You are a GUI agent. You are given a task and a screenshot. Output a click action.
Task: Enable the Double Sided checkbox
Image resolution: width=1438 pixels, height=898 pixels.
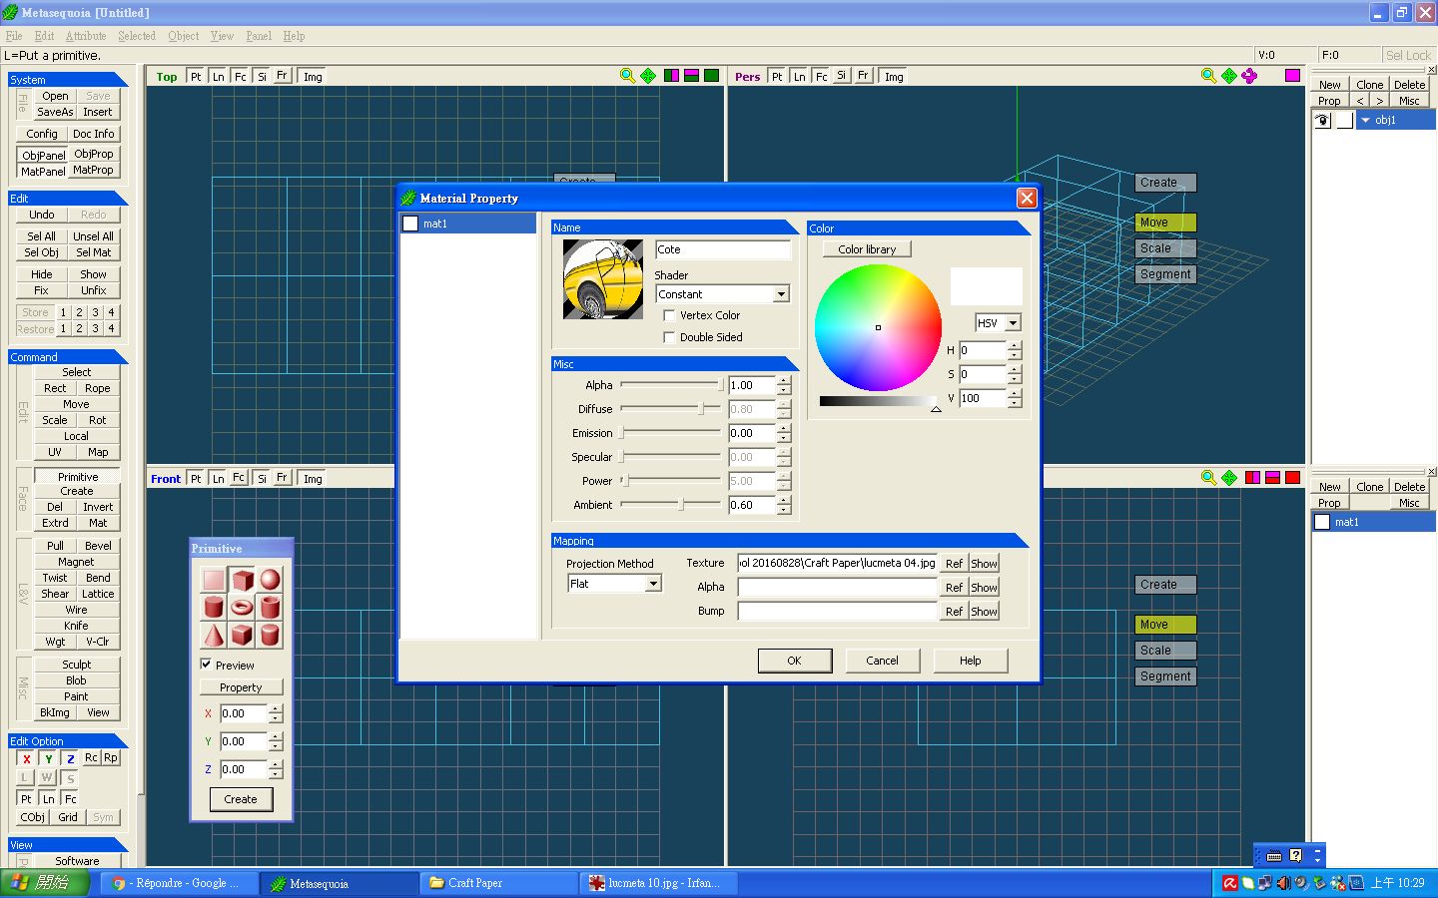click(x=669, y=337)
